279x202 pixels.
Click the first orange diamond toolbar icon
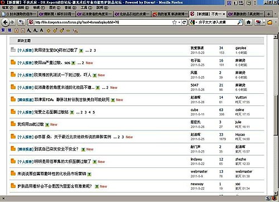(x=49, y=31)
